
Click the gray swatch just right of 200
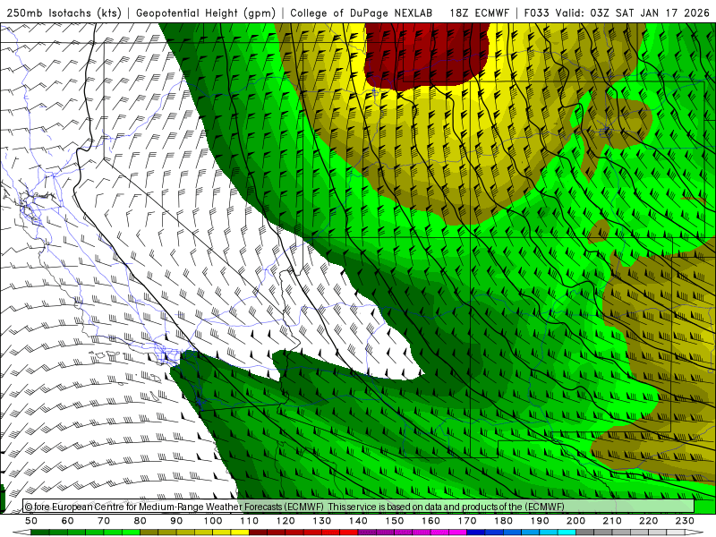tap(585, 533)
